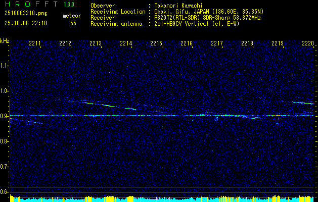Click the 2218 time marker

tap(247, 43)
